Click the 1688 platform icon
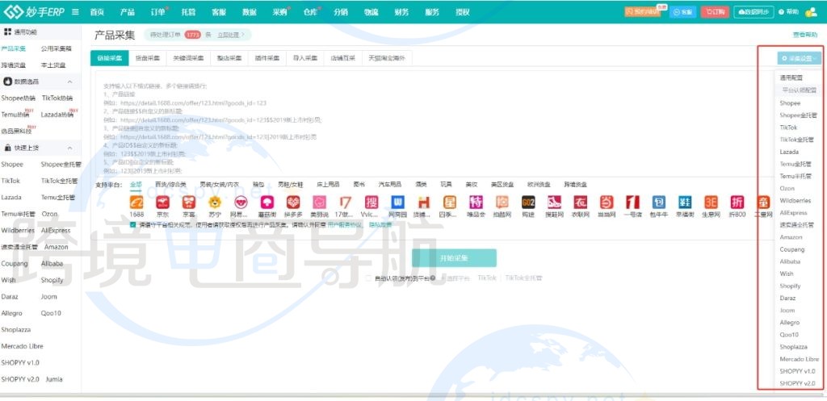The width and height of the screenshot is (827, 401). [x=136, y=203]
